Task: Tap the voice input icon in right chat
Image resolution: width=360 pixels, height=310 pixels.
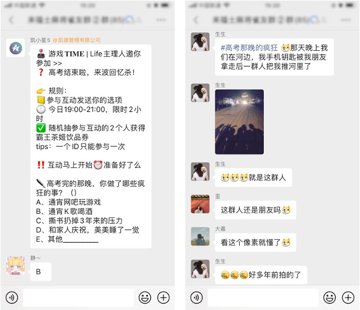Action: [197, 298]
